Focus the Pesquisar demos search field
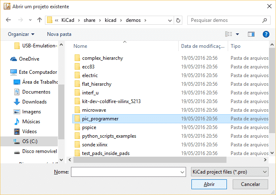Image resolution: width=276 pixels, height=195 pixels. [x=229, y=20]
